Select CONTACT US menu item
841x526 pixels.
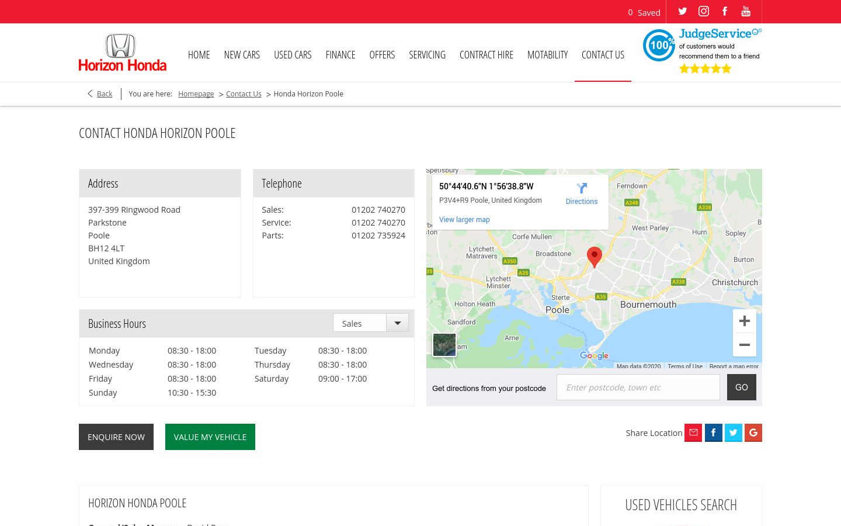coord(603,54)
